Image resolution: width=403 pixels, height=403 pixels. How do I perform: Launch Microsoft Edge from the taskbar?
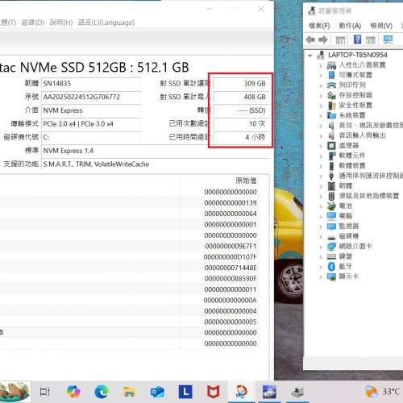tap(102, 392)
